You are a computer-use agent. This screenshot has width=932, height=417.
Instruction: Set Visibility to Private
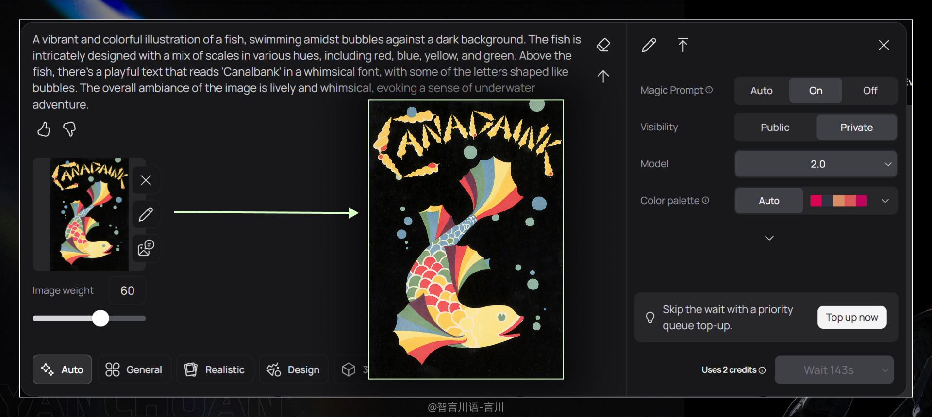tap(856, 128)
